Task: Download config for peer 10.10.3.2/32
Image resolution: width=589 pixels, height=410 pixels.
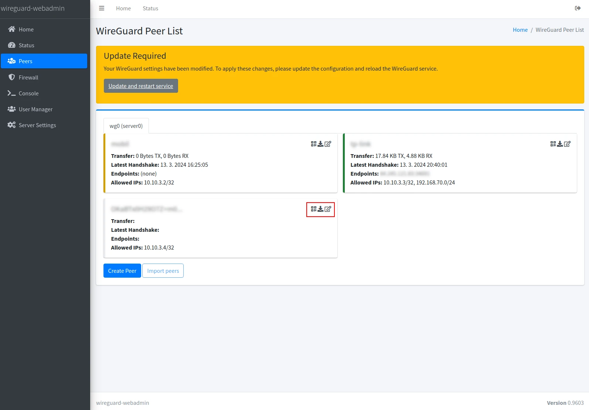Action: tap(321, 144)
